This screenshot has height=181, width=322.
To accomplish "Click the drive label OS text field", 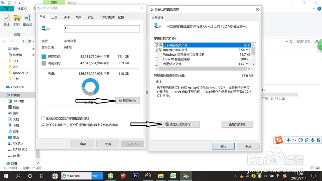I will (x=102, y=29).
